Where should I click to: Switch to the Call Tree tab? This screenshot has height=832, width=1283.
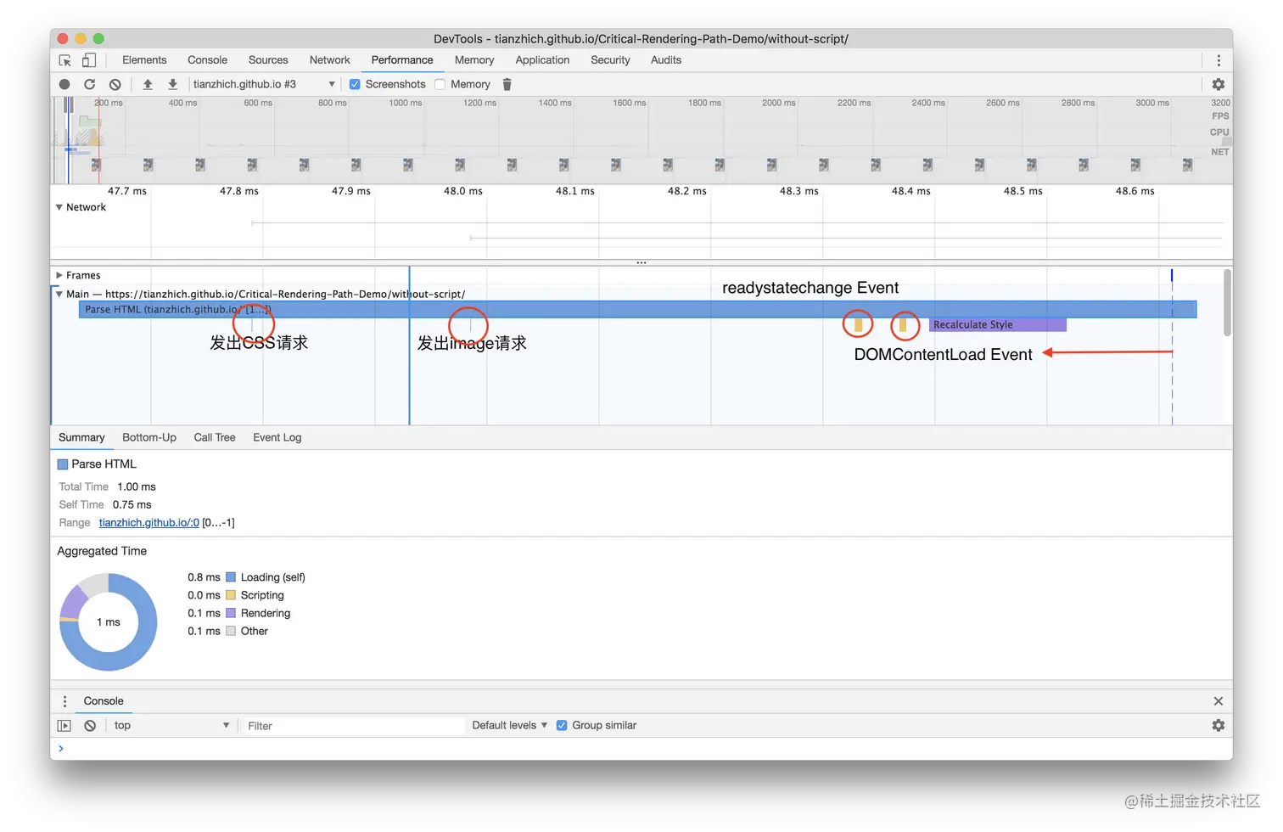(215, 438)
